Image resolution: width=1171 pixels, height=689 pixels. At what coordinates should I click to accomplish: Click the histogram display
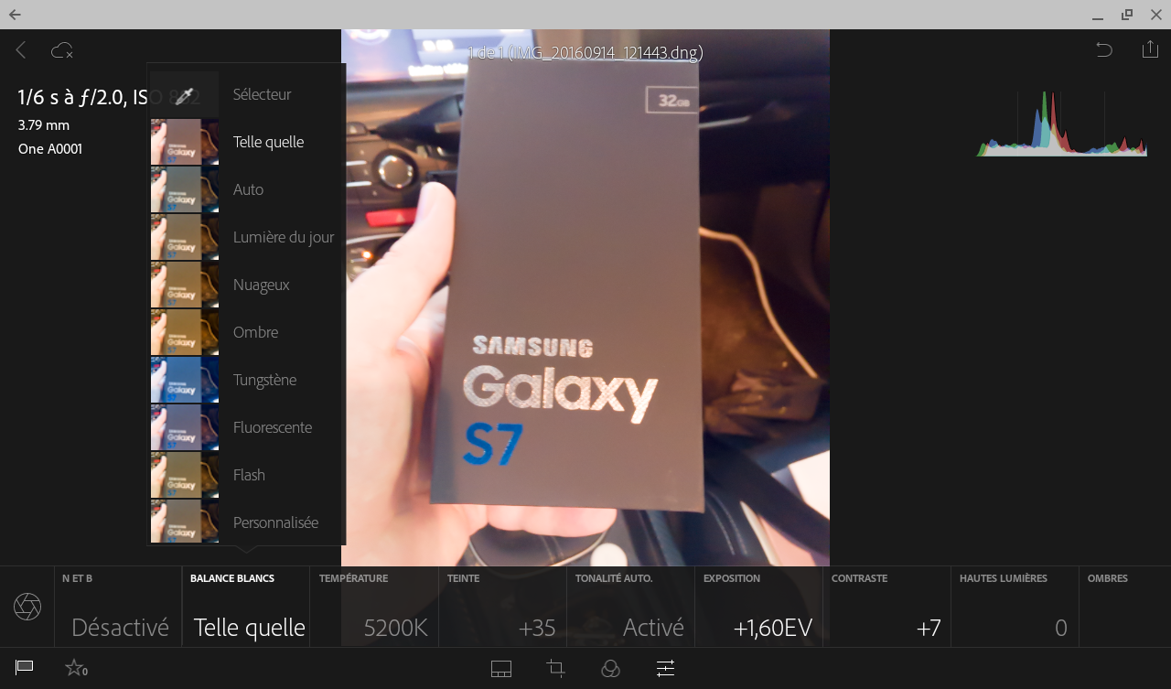pos(1061,124)
